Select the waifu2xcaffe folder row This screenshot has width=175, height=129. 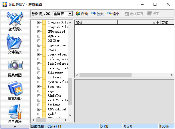coord(58,100)
